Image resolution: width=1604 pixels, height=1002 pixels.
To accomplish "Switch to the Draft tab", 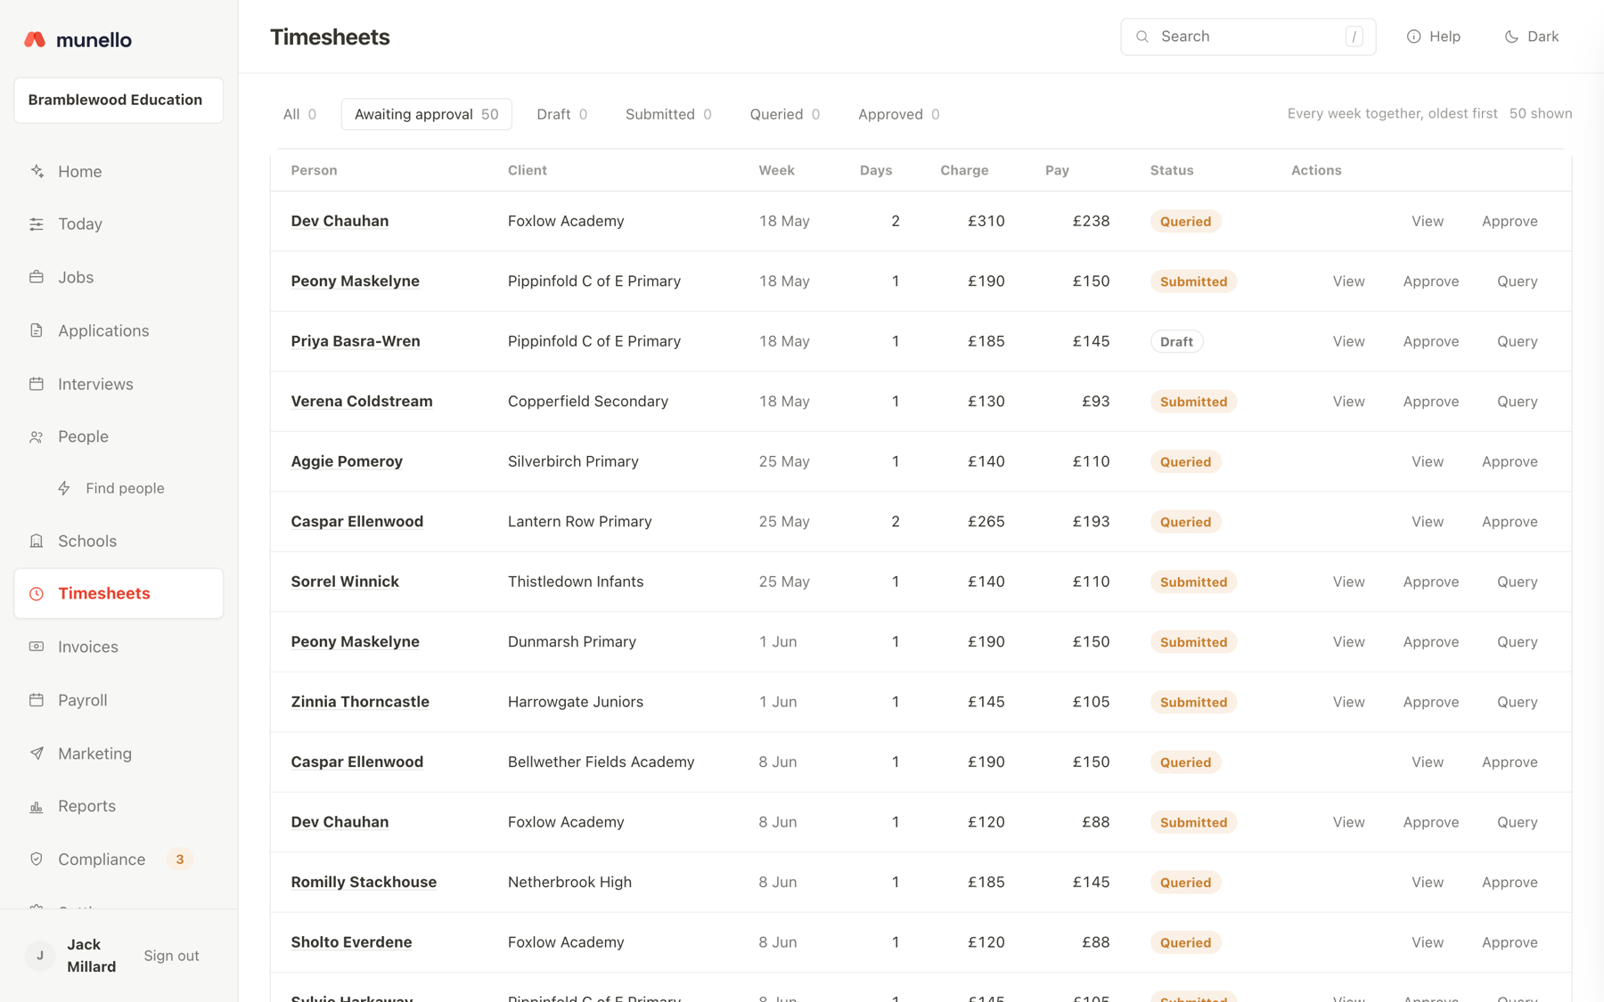I will 561,114.
